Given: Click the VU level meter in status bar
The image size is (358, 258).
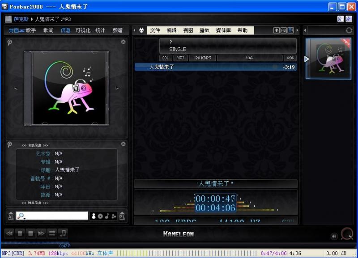Looking at the screenshot, I should (187, 253).
